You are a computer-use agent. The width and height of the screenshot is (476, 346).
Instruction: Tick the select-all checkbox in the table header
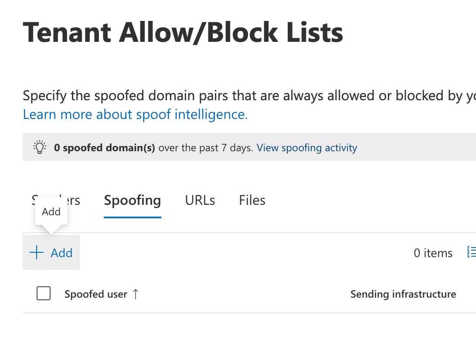coord(44,294)
